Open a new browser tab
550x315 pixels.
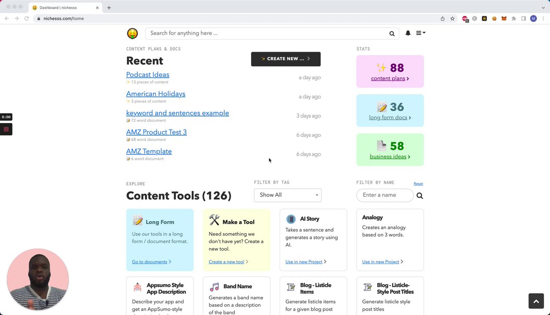[x=109, y=8]
